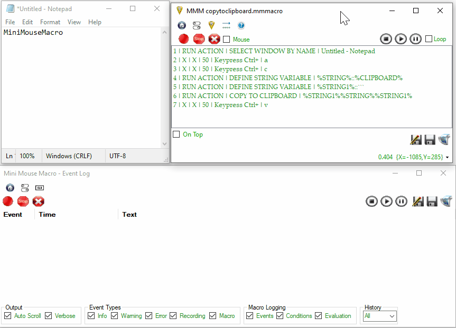Enable the On Top checkbox
The width and height of the screenshot is (456, 328).
pos(176,134)
